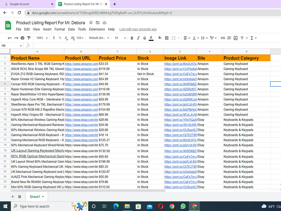281x211 pixels.
Task: Open the Insert menu
Action: [47, 29]
